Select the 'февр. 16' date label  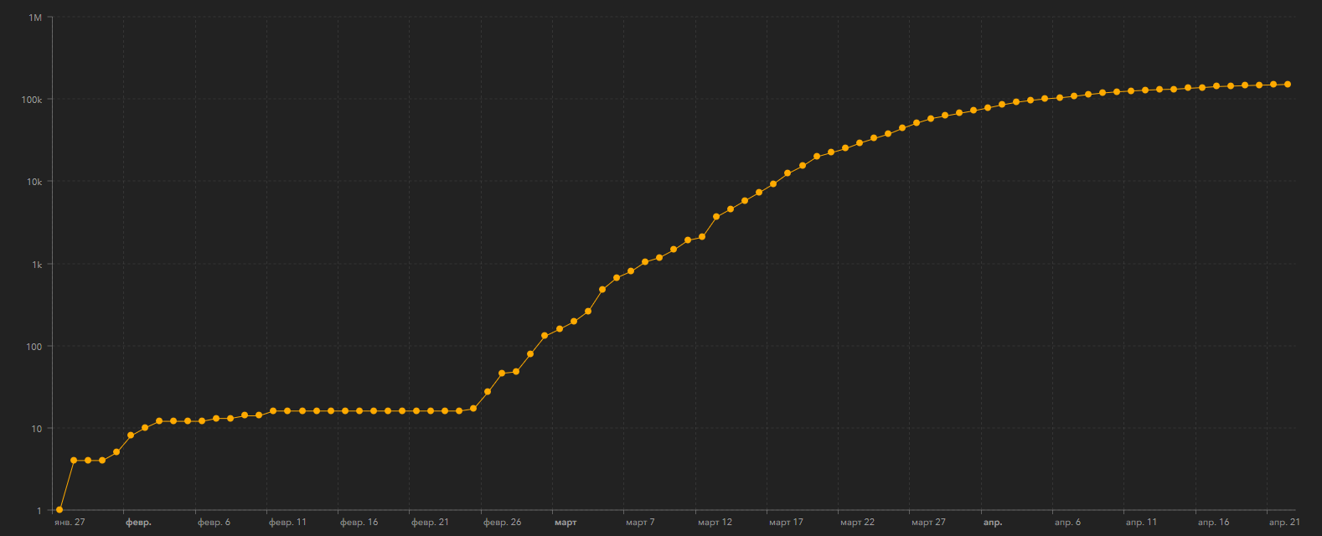(359, 523)
